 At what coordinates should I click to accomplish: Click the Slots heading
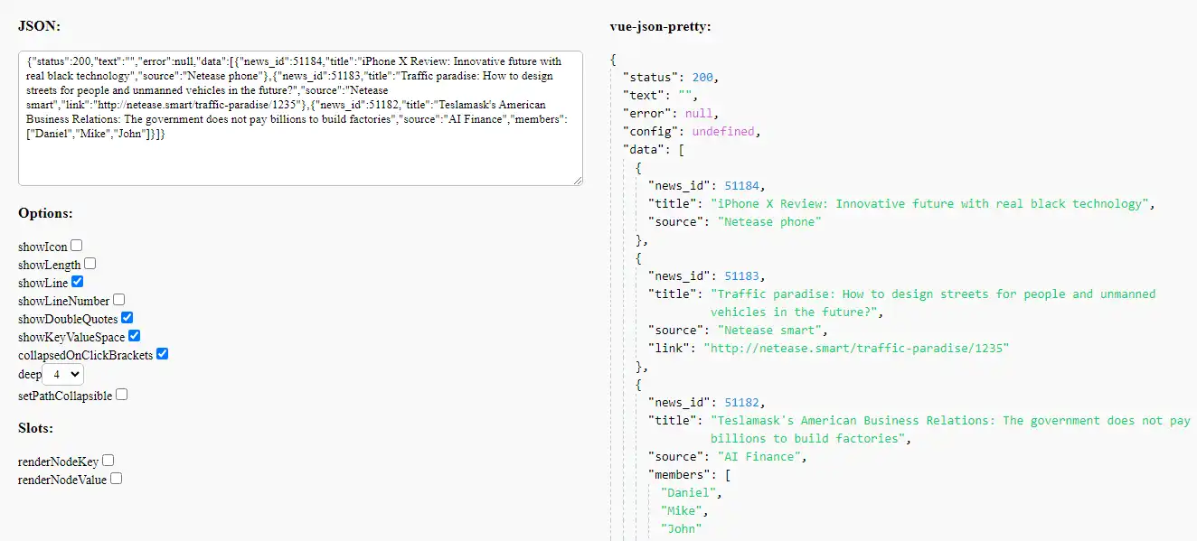coord(35,427)
